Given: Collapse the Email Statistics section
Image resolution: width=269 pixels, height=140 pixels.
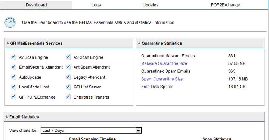Looking at the screenshot, I should point(7,117).
